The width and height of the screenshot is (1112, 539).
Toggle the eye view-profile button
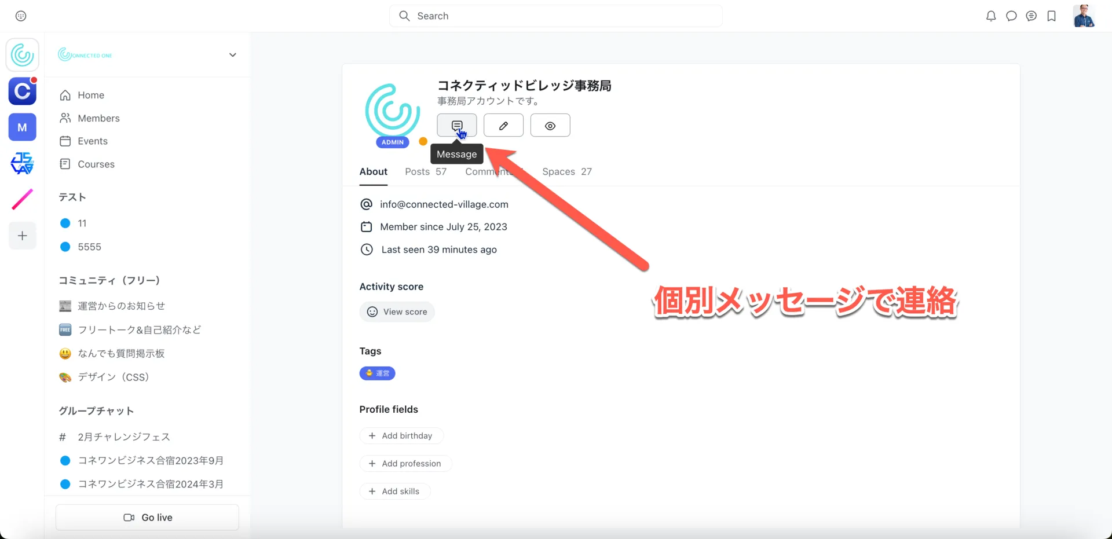coord(550,126)
